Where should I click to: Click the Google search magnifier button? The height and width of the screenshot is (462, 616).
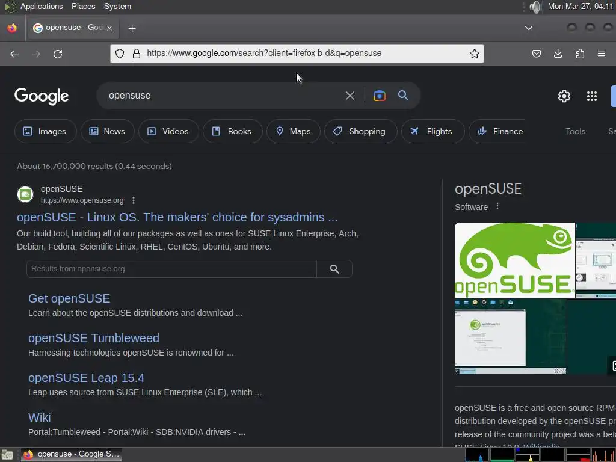point(403,95)
